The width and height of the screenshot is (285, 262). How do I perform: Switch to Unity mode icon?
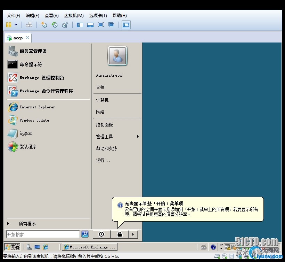(x=111, y=25)
